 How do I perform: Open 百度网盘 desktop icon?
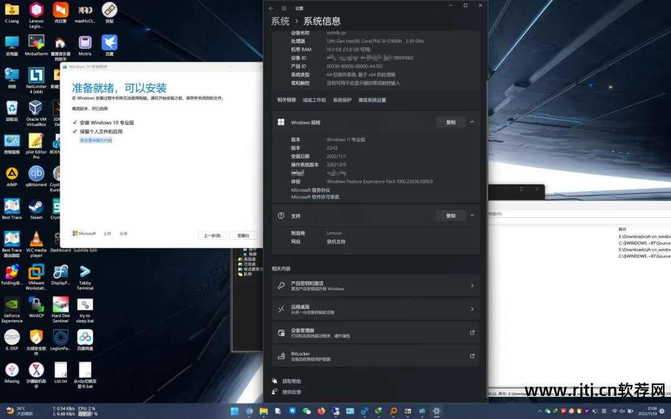(x=84, y=340)
